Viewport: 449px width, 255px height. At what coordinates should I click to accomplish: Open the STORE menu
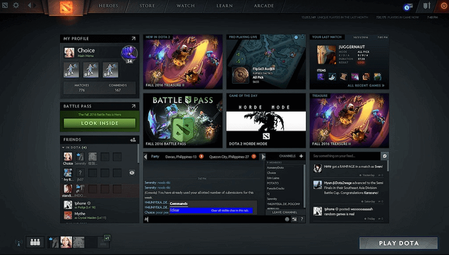pos(147,6)
